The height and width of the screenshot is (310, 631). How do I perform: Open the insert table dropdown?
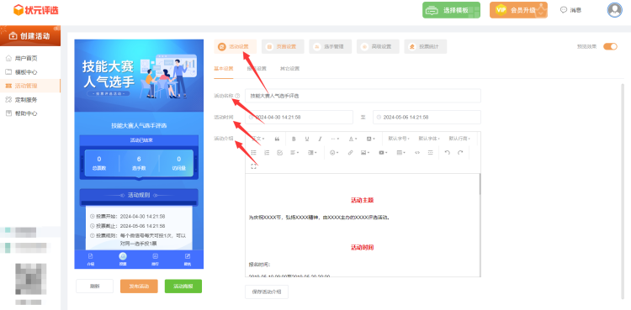(x=400, y=152)
